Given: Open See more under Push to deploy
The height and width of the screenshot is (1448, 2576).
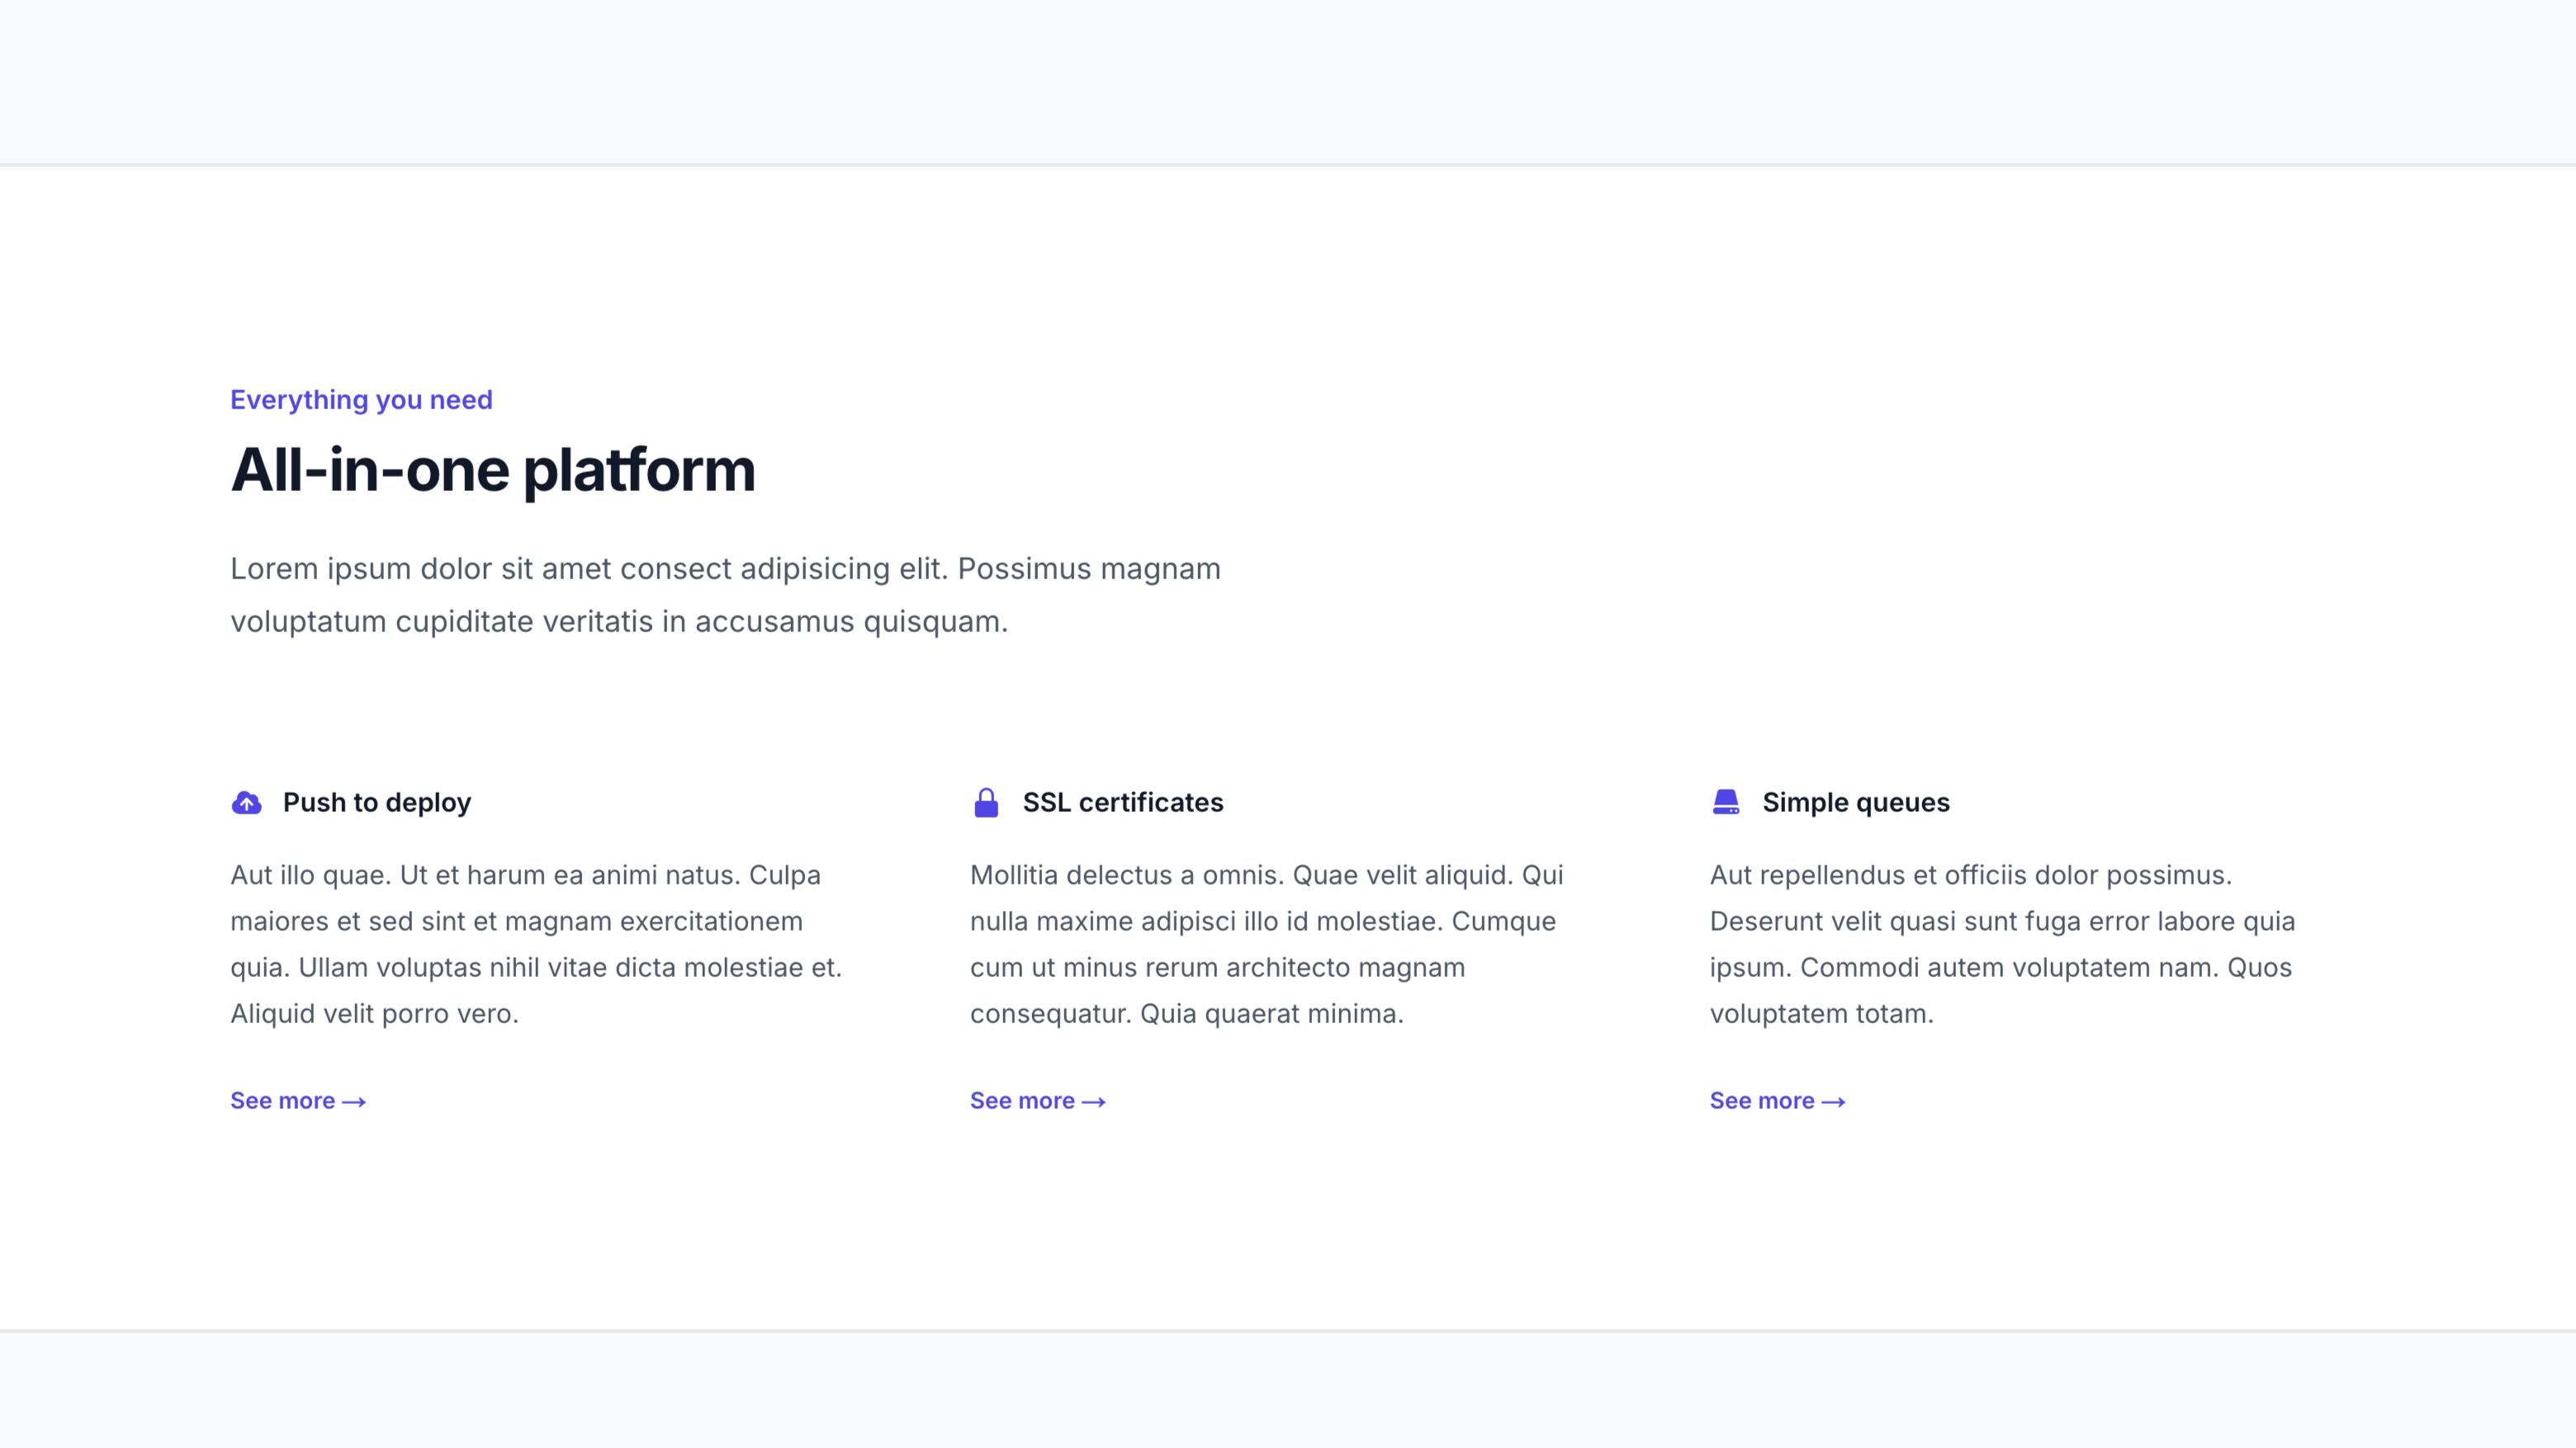Looking at the screenshot, I should [298, 1101].
